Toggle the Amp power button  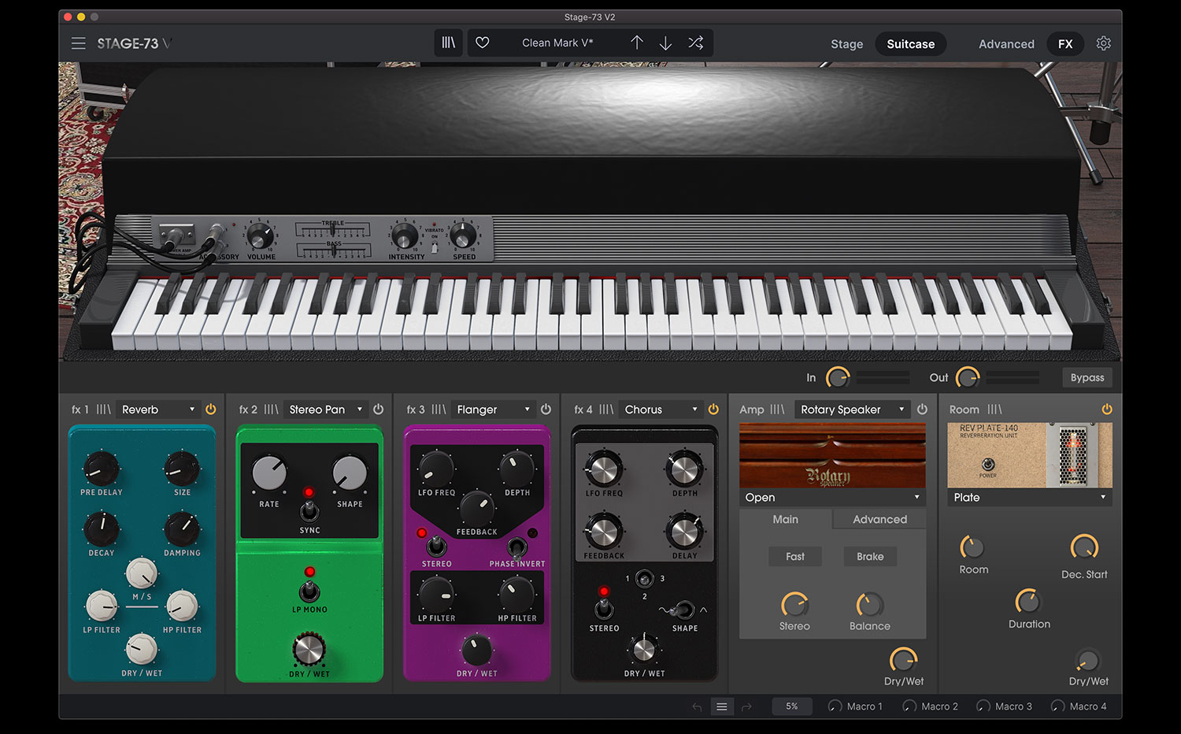[x=922, y=410]
